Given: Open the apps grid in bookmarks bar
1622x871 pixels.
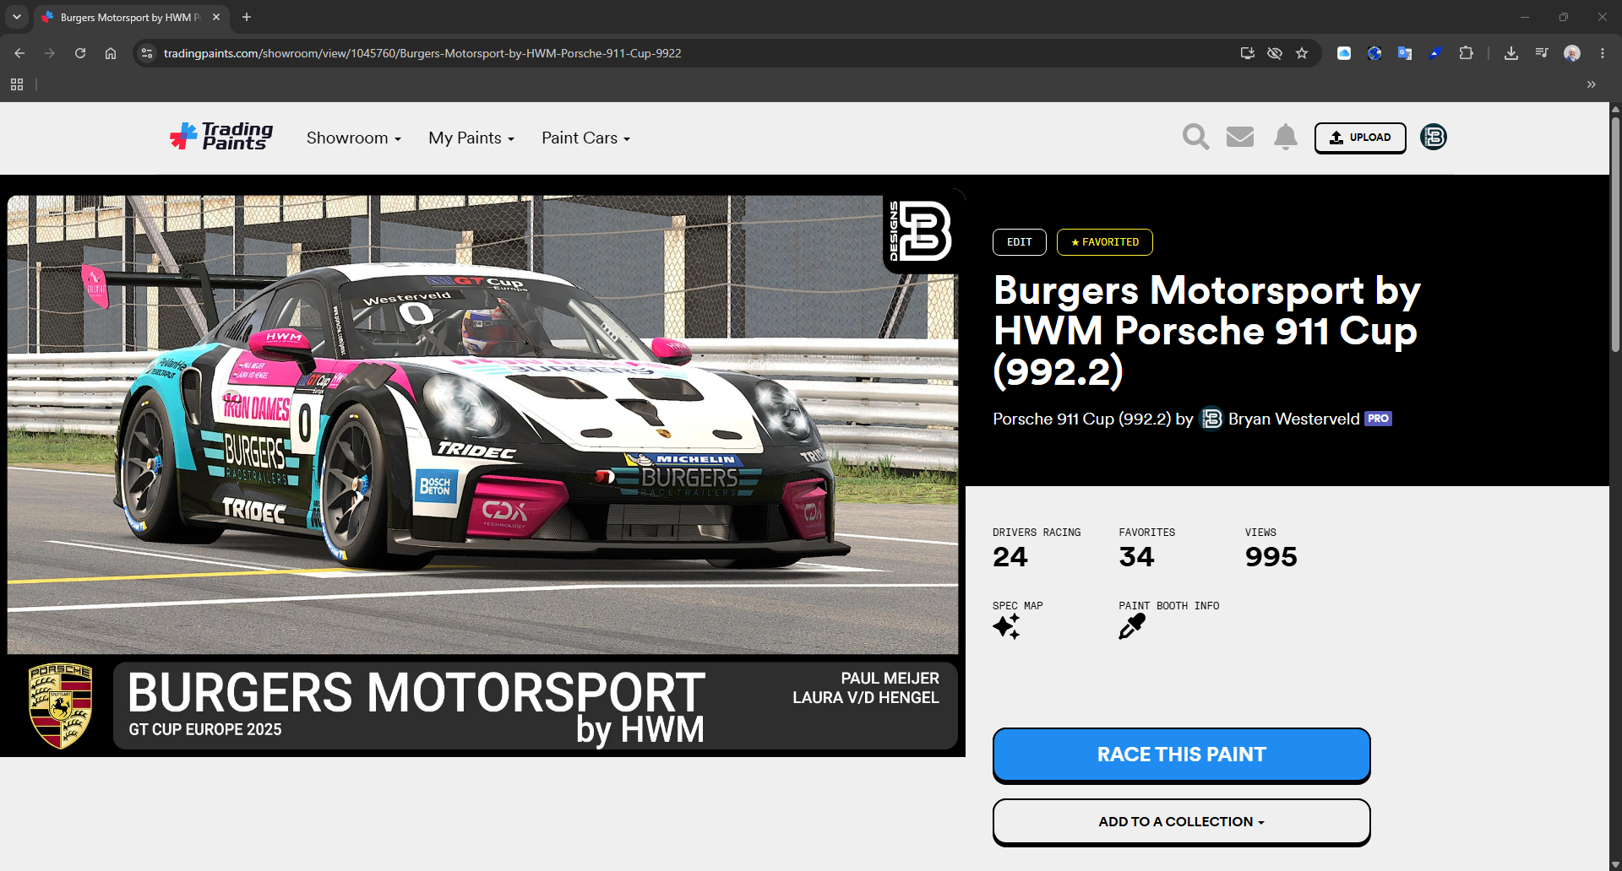Looking at the screenshot, I should [17, 84].
